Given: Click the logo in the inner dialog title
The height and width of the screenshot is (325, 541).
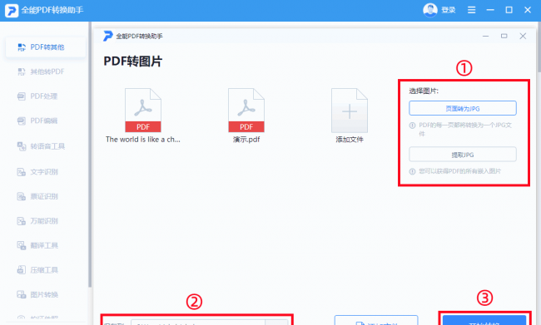Looking at the screenshot, I should (107, 36).
